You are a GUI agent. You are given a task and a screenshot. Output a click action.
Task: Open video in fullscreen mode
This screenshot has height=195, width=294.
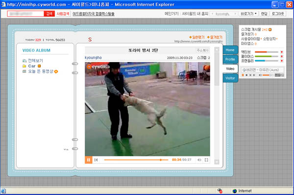point(206,160)
